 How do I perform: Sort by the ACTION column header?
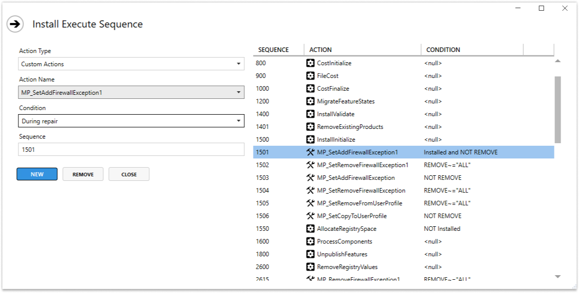point(363,50)
